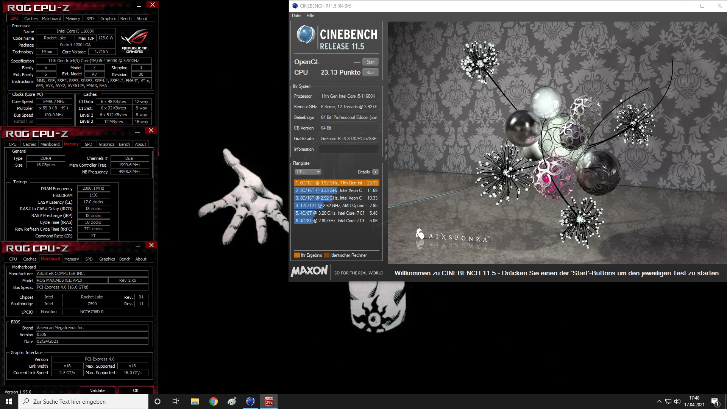Click the CPU score 23.13 Punkte
This screenshot has height=409, width=727.
tap(340, 72)
